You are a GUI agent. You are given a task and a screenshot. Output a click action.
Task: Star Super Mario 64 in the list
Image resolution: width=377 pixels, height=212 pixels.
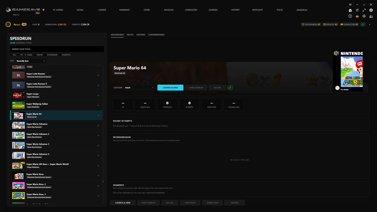(98, 115)
